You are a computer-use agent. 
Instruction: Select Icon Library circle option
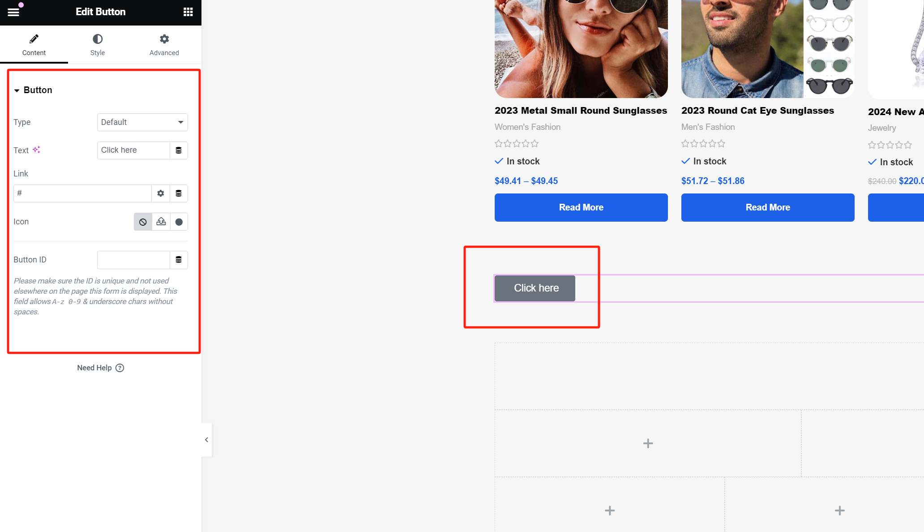[179, 222]
